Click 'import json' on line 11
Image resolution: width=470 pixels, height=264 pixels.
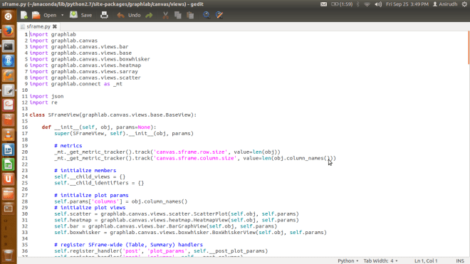pos(46,96)
